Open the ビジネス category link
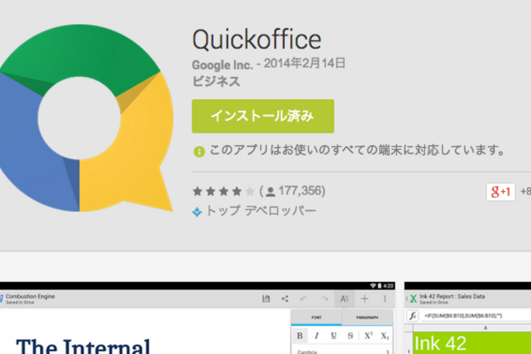The height and width of the screenshot is (354, 531). click(x=216, y=81)
